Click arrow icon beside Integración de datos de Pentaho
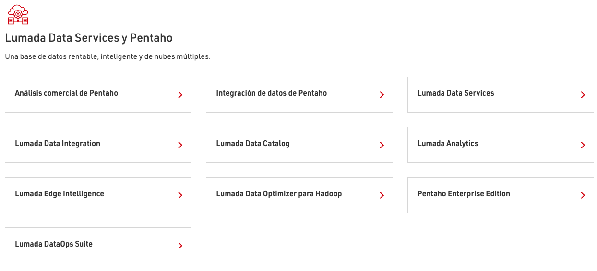Viewport: 597px width, 271px height. tap(382, 95)
